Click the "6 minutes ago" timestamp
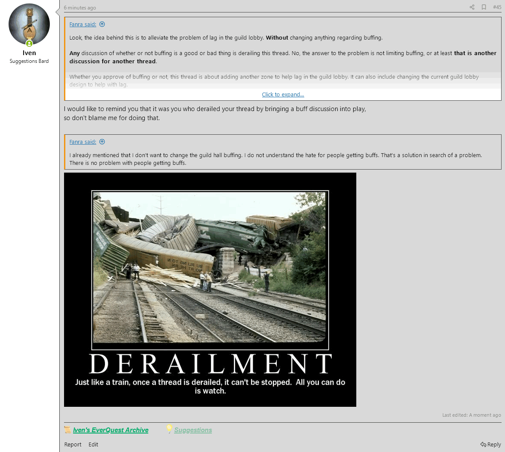 coord(80,8)
